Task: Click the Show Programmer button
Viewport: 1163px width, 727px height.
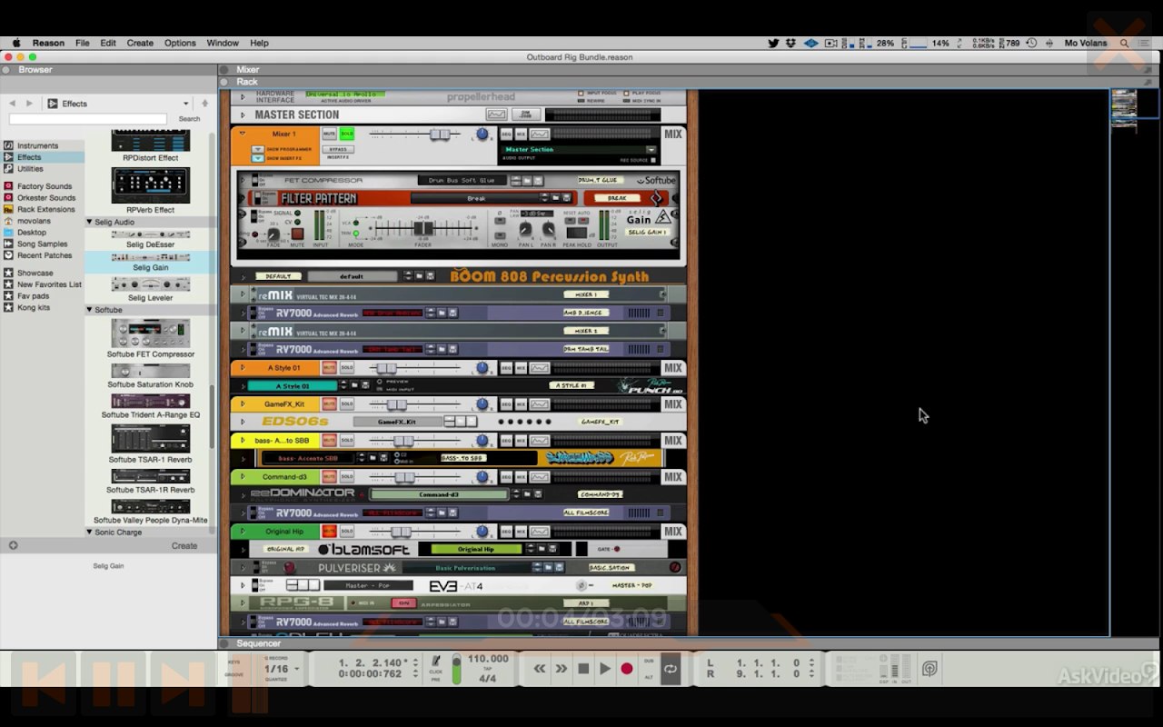Action: [x=258, y=149]
